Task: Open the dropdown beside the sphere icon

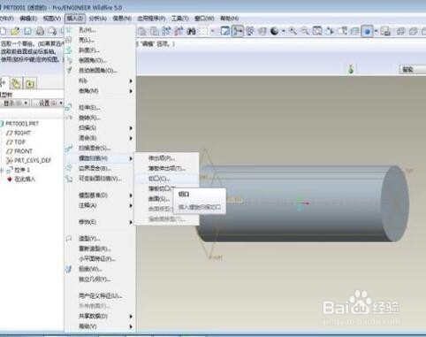Action: tap(283, 31)
